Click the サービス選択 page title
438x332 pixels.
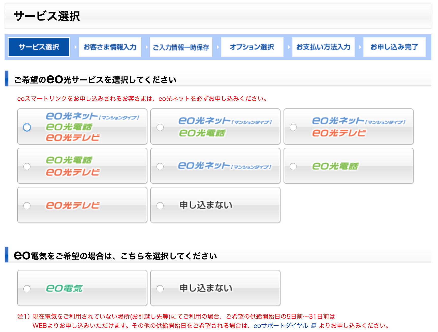click(x=47, y=16)
